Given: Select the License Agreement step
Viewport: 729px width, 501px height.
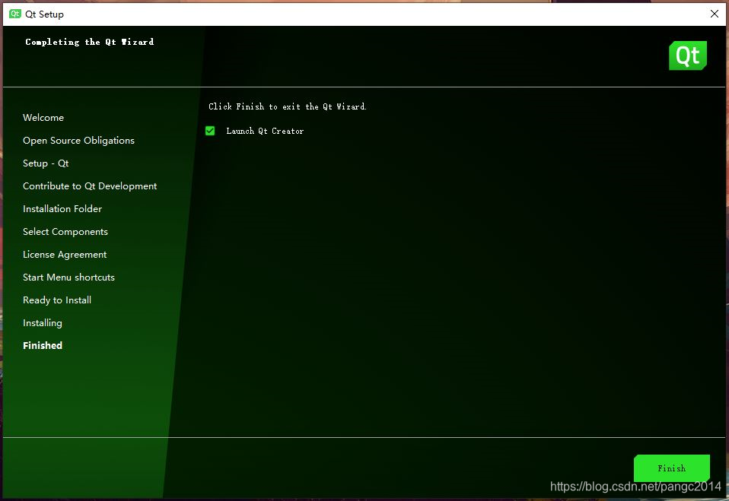Looking at the screenshot, I should click(65, 254).
